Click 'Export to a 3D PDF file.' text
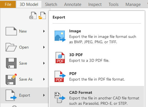Image resolution: width=148 pixels, height=107 pixels. tap(89, 60)
